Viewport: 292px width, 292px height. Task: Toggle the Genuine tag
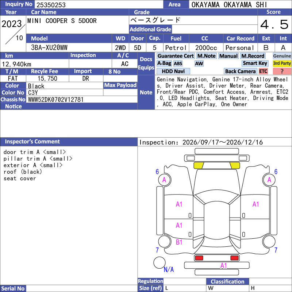point(282,56)
